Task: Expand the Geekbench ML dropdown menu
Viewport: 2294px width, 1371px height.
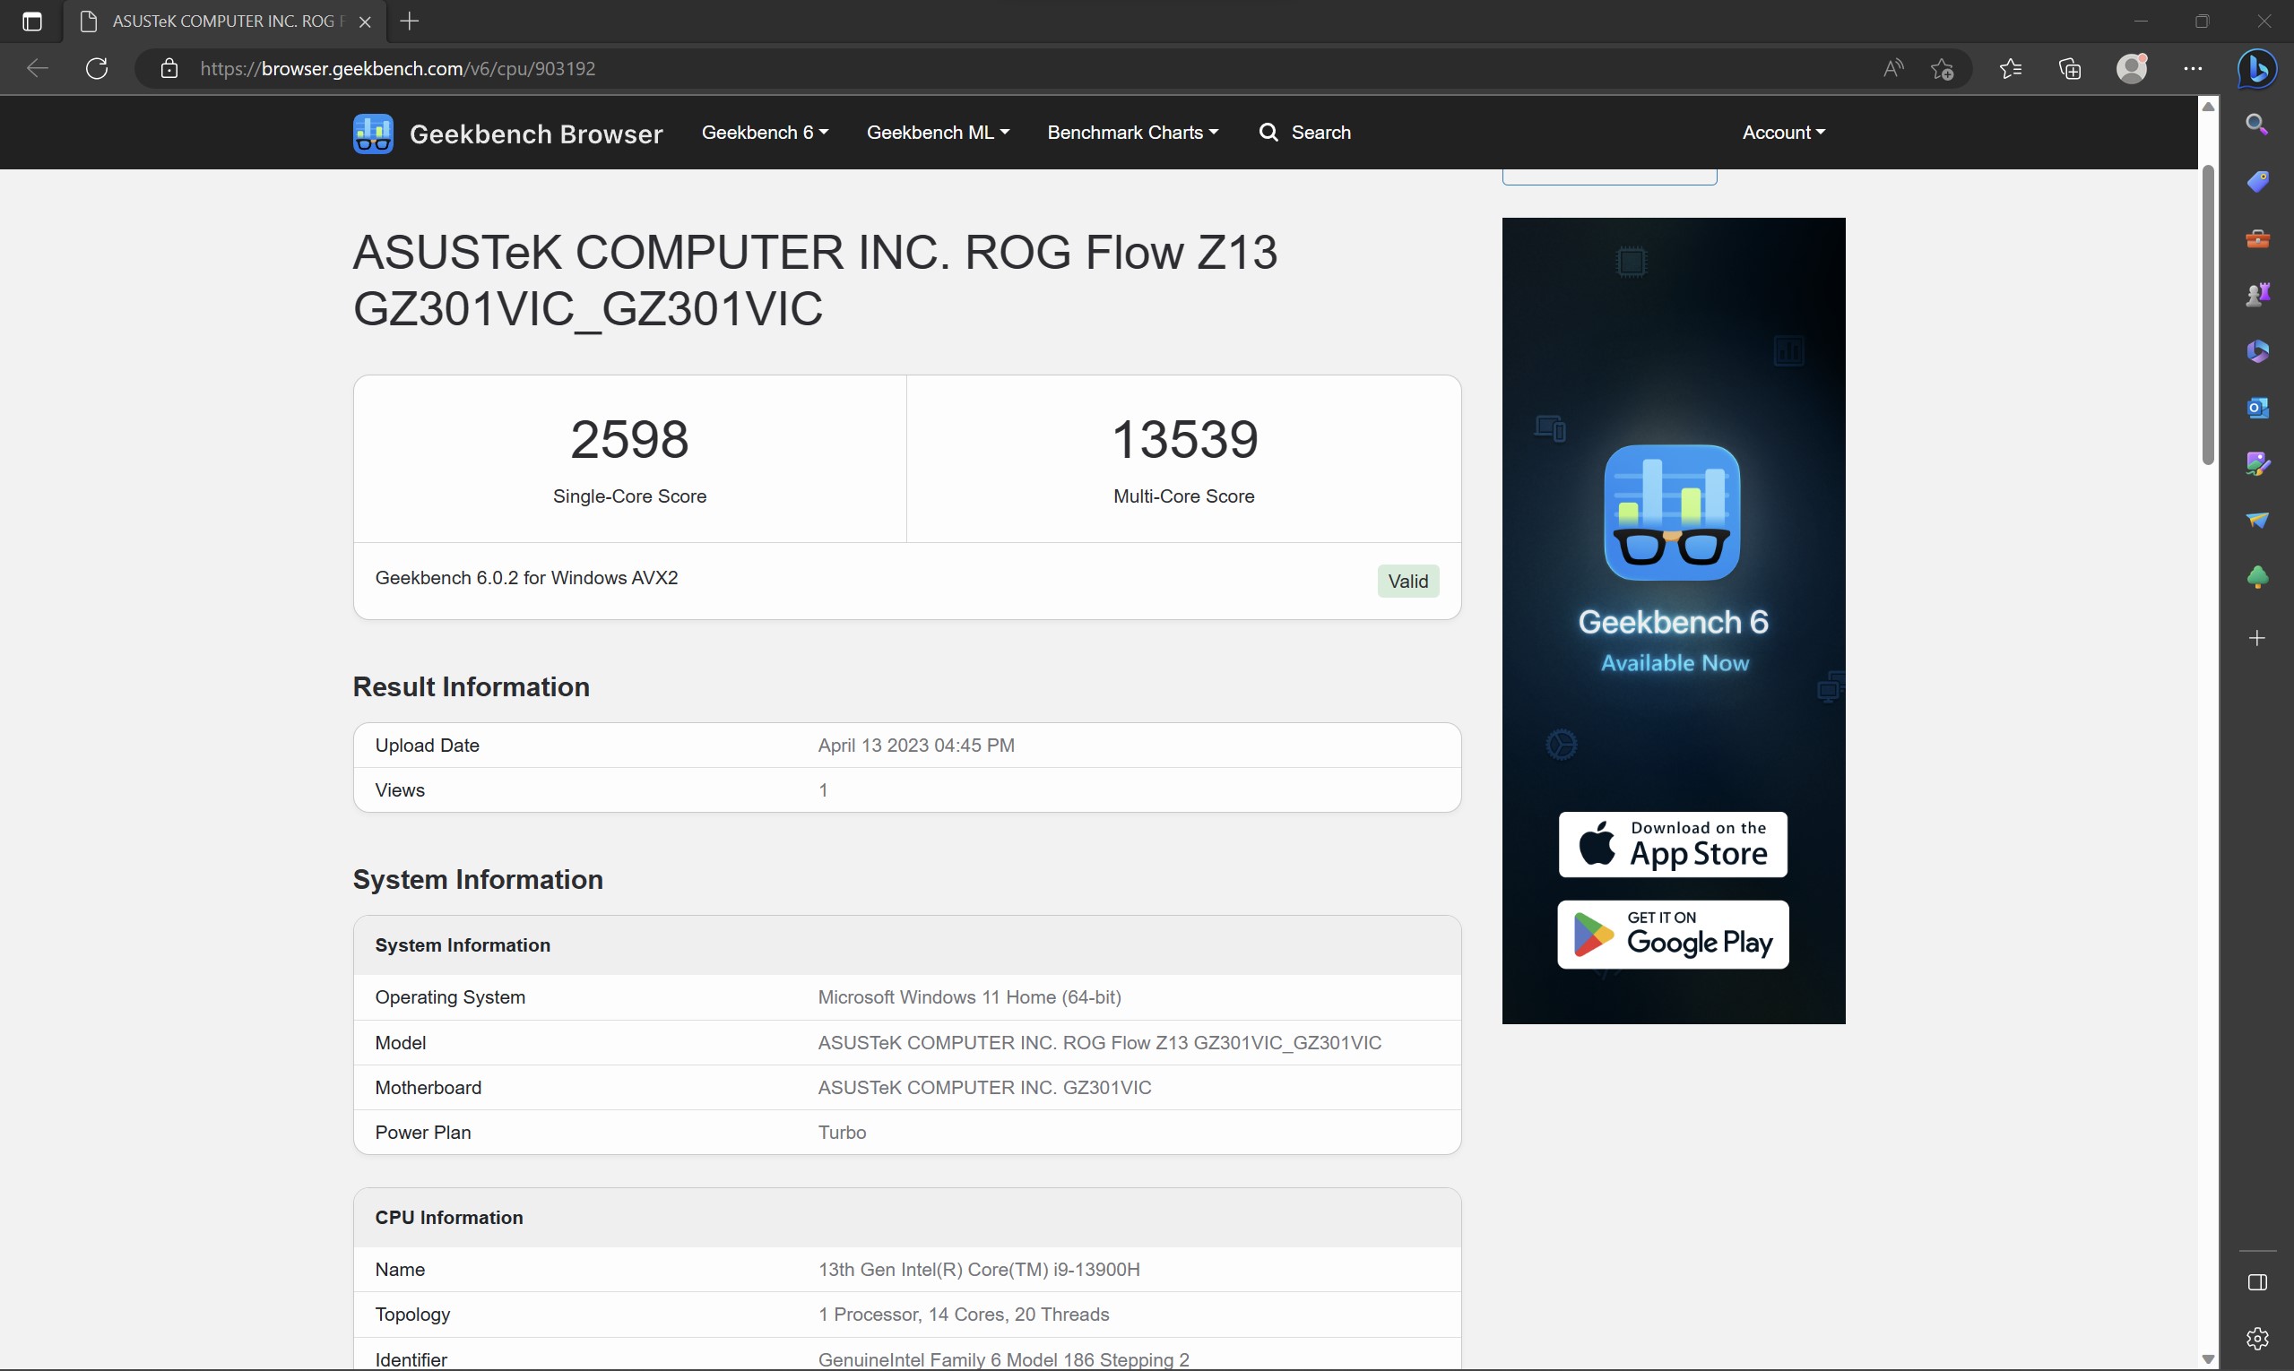Action: 937,132
